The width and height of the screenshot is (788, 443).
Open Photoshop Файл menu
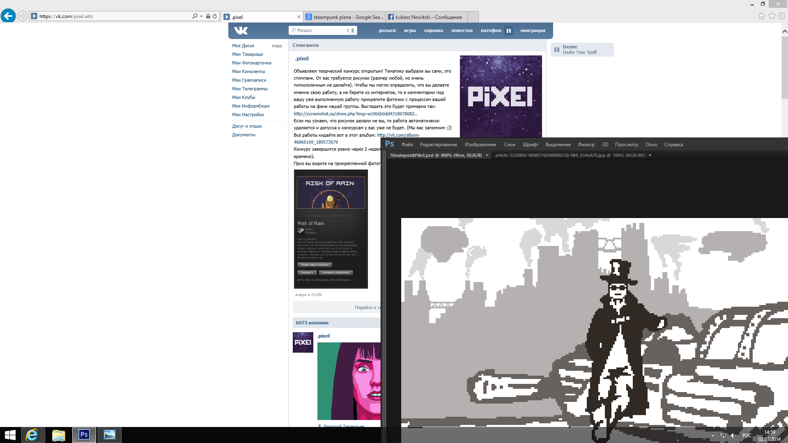coord(407,145)
